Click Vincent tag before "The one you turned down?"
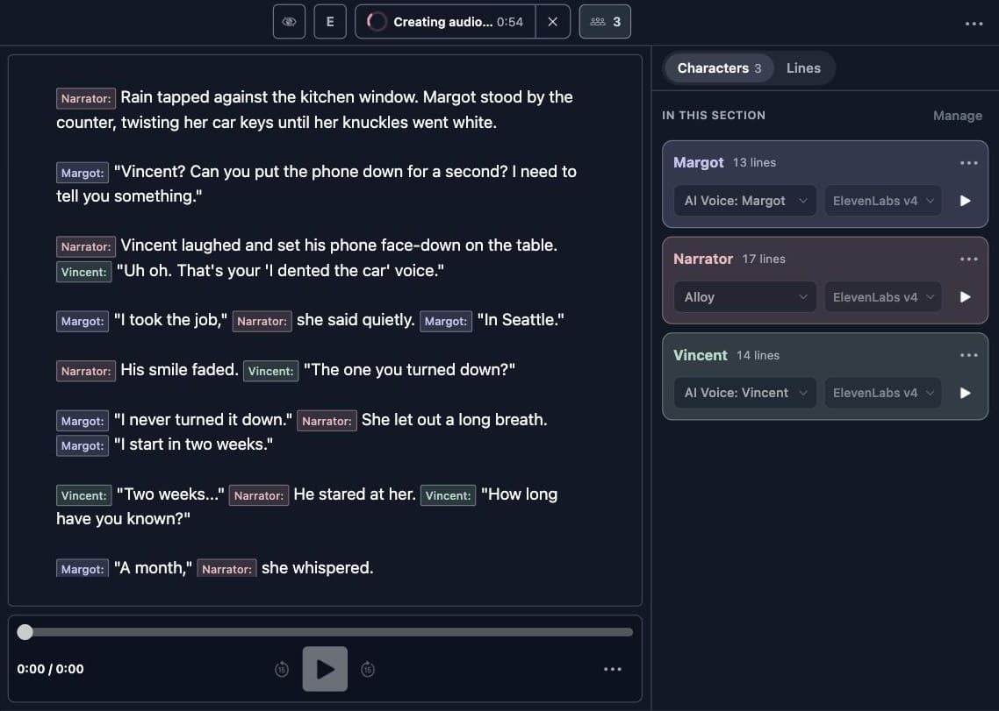999x711 pixels. (270, 371)
